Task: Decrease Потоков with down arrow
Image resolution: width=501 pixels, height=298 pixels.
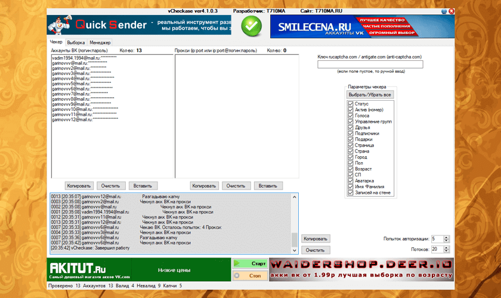Action: (447, 251)
